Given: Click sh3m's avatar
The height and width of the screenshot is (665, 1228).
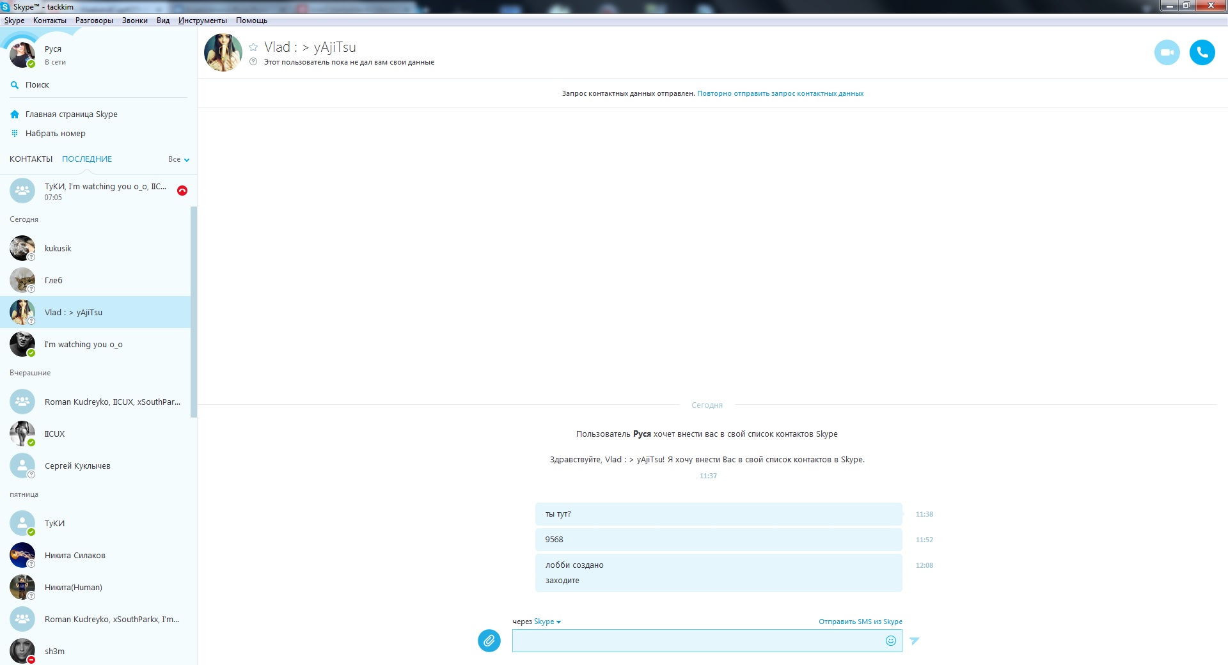Looking at the screenshot, I should (22, 651).
